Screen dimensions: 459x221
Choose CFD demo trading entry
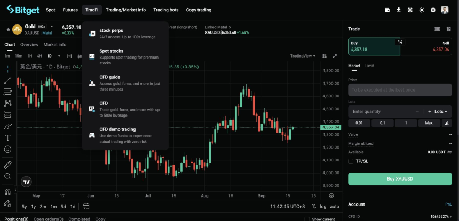tap(125, 135)
